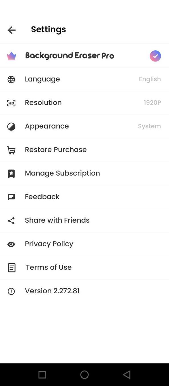Change the Resolution from 1920P

coord(84,103)
